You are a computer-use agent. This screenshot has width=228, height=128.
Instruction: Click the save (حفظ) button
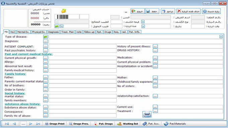[x=152, y=11]
